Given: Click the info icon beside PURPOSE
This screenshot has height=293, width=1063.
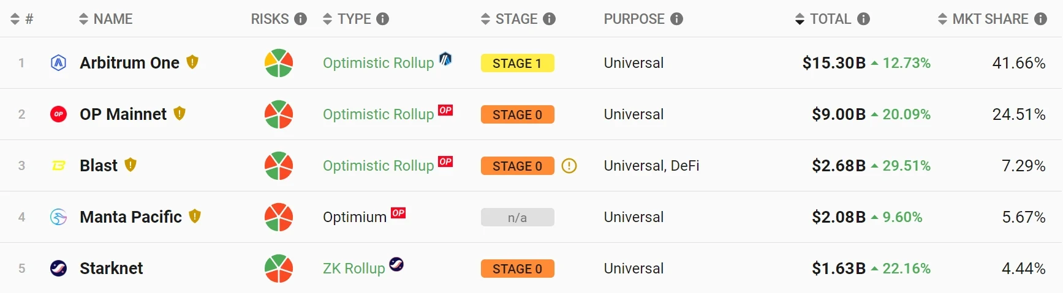Looking at the screenshot, I should [676, 19].
